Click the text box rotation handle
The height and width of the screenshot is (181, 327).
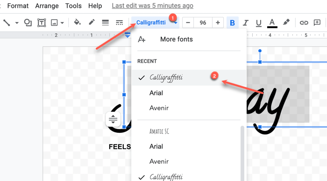click(x=260, y=51)
